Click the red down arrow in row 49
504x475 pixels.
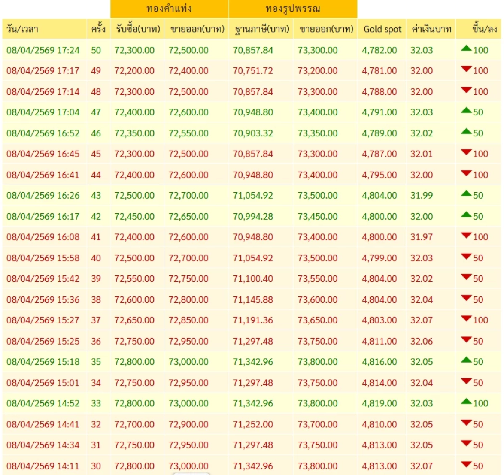click(466, 69)
